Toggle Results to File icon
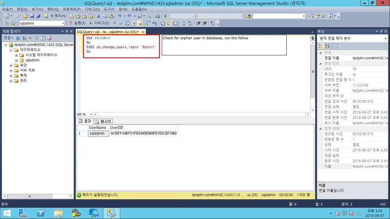This screenshot has width=390, height=219. [175, 23]
